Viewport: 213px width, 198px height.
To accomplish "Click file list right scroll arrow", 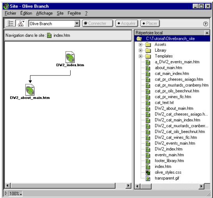I will coord(201,186).
